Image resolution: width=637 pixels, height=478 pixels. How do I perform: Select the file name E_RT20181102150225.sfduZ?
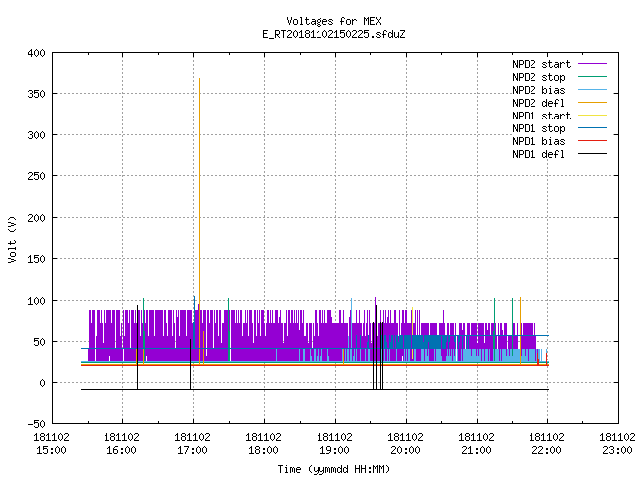[333, 34]
